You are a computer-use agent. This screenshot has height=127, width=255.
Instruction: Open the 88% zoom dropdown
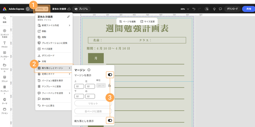[185, 9]
